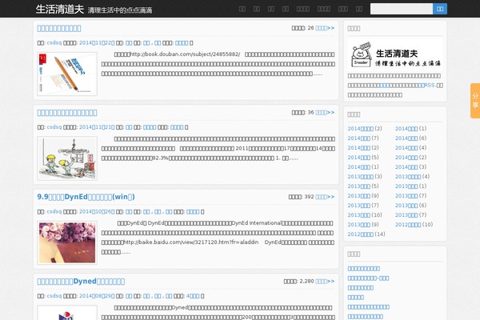
Task: Open date link 2014-08-29 in Dyned post
Action: (x=97, y=296)
